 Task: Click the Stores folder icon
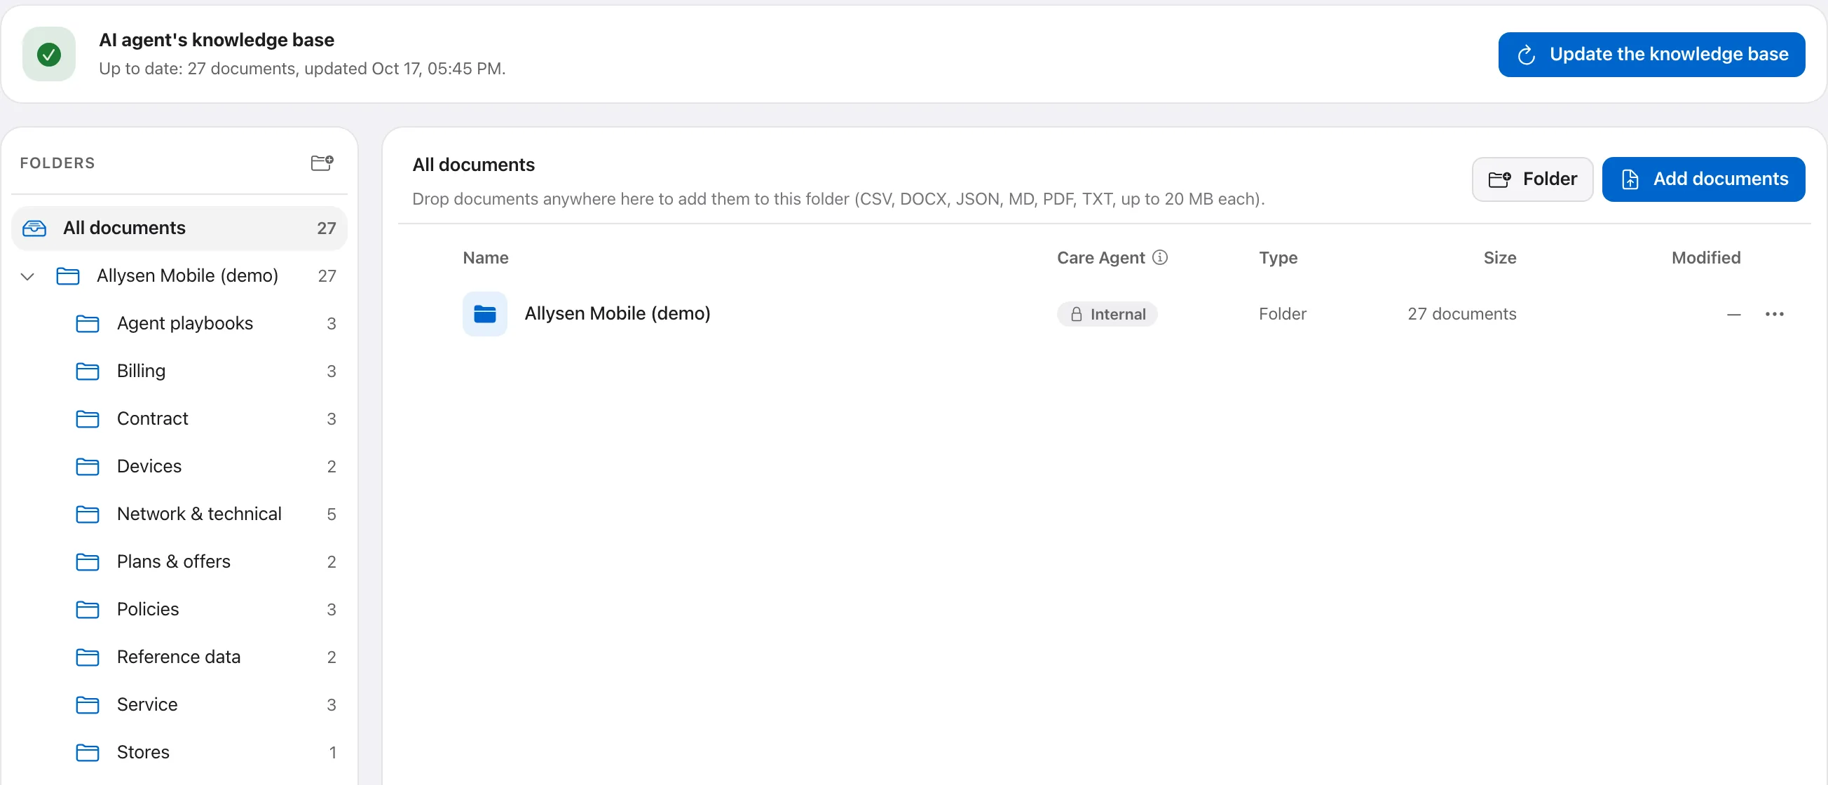coord(88,752)
